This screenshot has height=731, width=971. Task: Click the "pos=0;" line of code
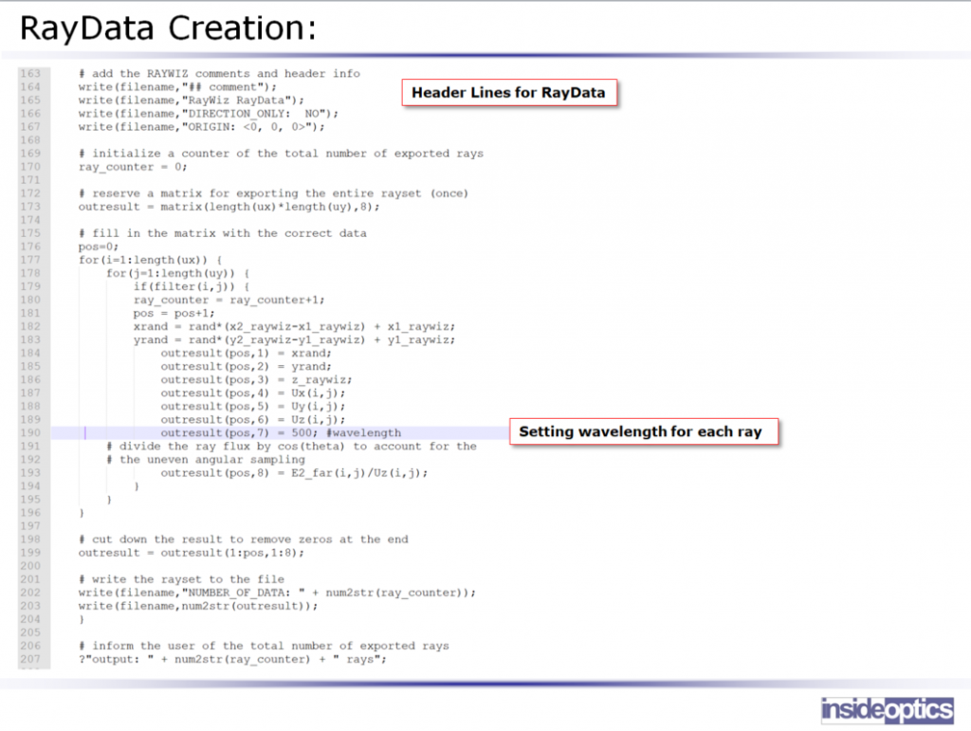point(99,247)
